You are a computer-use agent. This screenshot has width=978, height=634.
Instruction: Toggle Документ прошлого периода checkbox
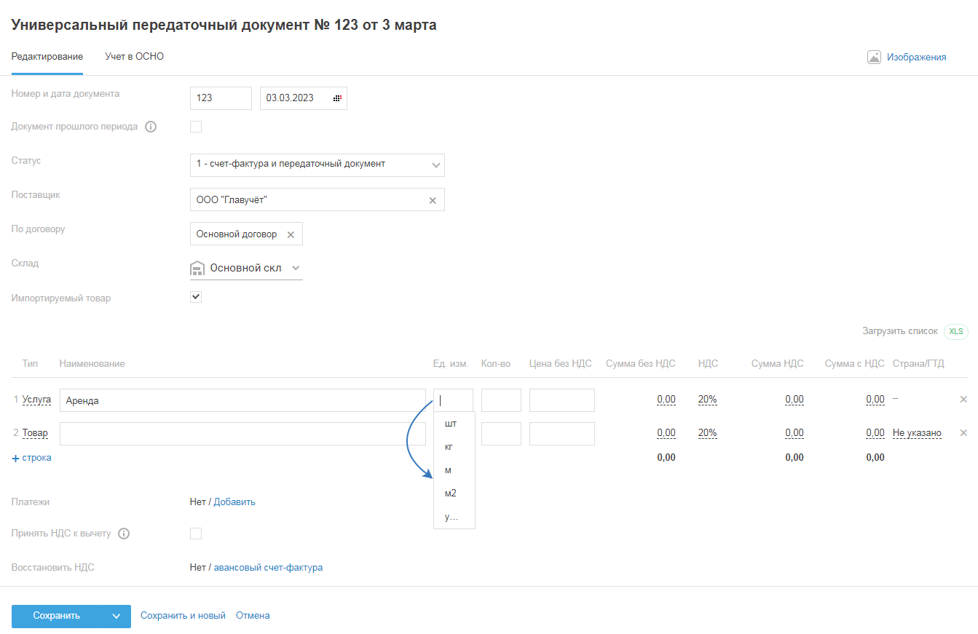(x=196, y=127)
